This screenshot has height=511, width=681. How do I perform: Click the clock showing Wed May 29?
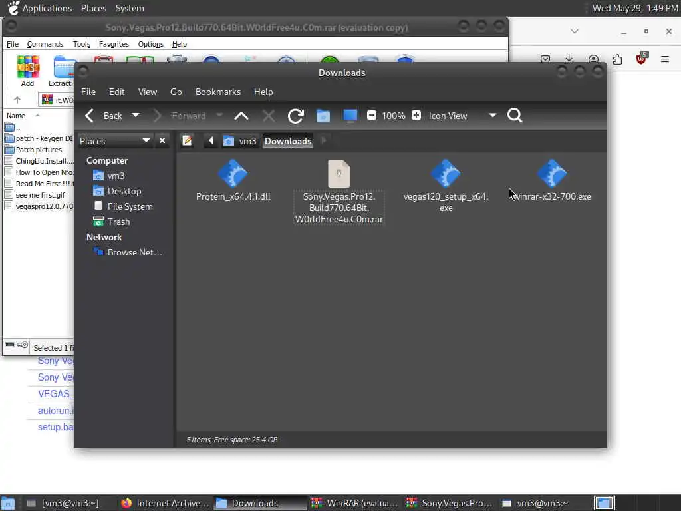[635, 8]
